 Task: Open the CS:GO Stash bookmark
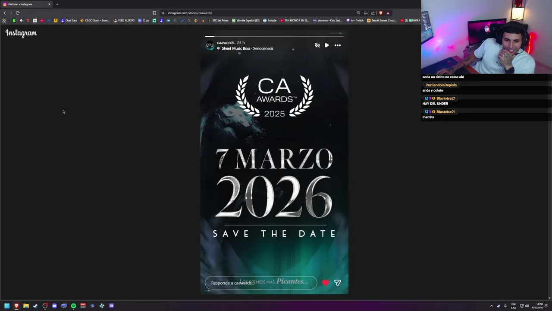[x=95, y=20]
